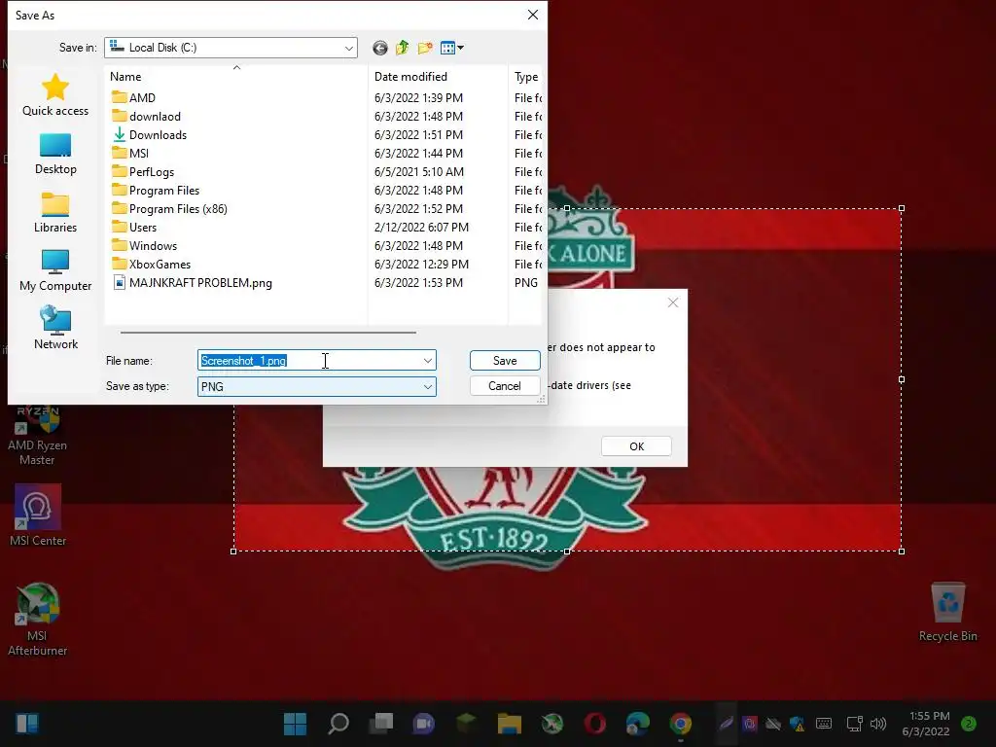
Task: Expand the Save in location dropdown
Action: (349, 48)
